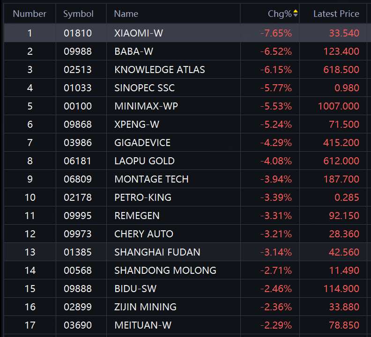Click symbol code 09995

click(x=78, y=216)
